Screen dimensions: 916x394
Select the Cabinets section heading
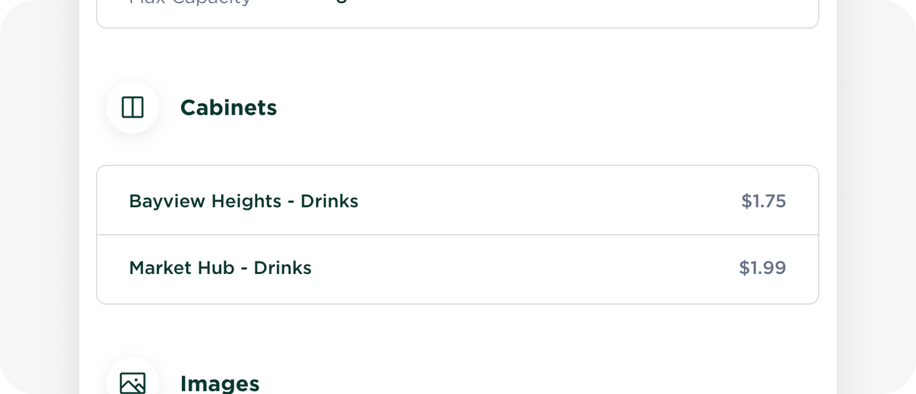[228, 107]
